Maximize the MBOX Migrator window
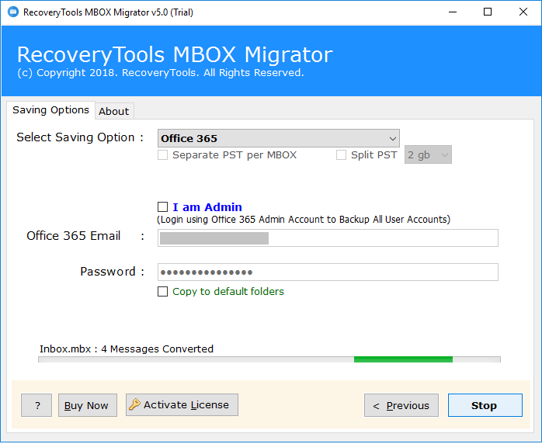Screen dimensions: 542x444 (488, 12)
